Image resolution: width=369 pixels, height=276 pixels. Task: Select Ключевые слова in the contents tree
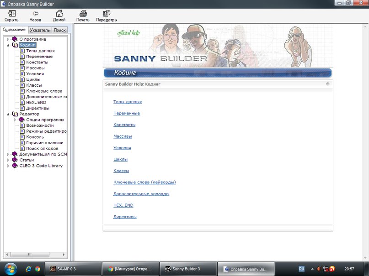click(44, 91)
